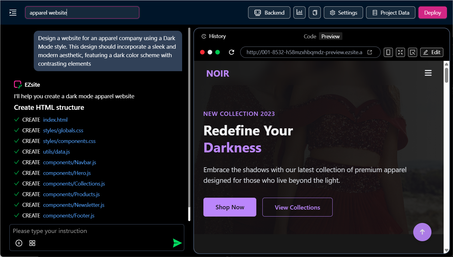Deploy the project

pos(433,12)
